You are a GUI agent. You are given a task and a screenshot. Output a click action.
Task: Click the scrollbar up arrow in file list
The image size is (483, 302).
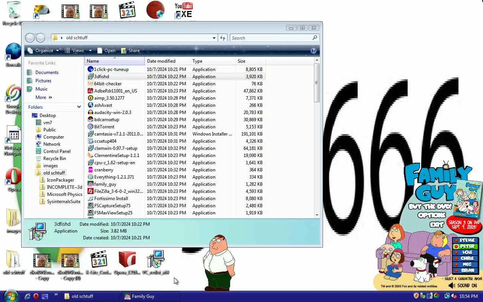(317, 60)
